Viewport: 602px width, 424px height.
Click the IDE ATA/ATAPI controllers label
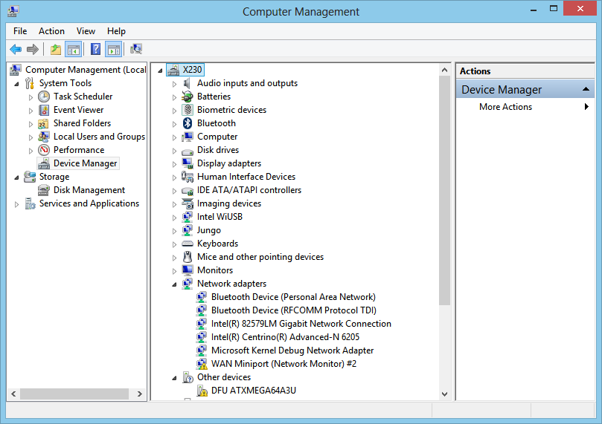click(249, 190)
